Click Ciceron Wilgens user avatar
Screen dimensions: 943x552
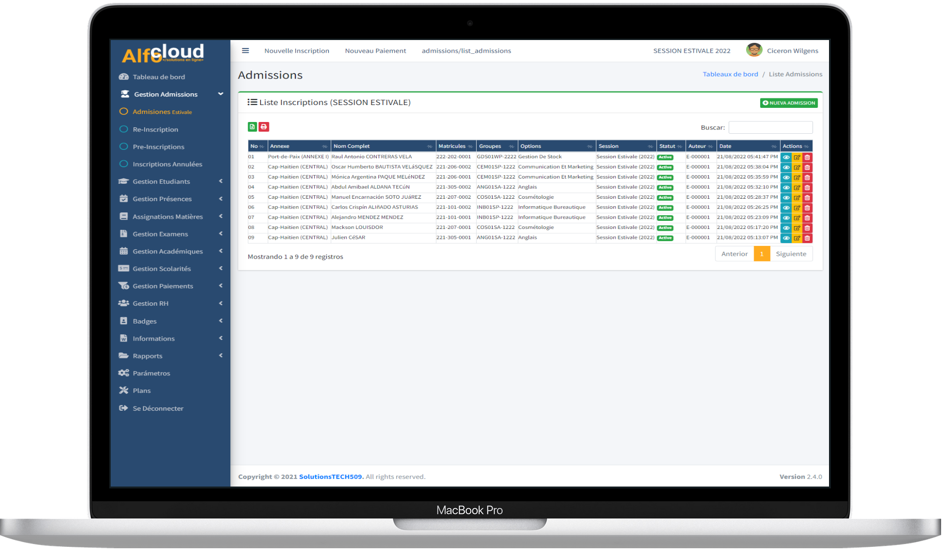click(754, 50)
